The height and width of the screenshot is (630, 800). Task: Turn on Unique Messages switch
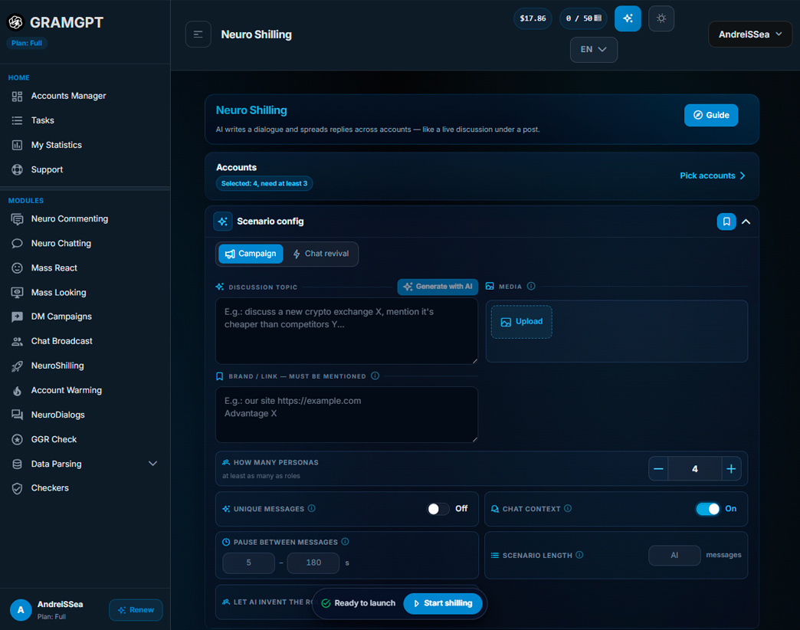click(x=438, y=509)
